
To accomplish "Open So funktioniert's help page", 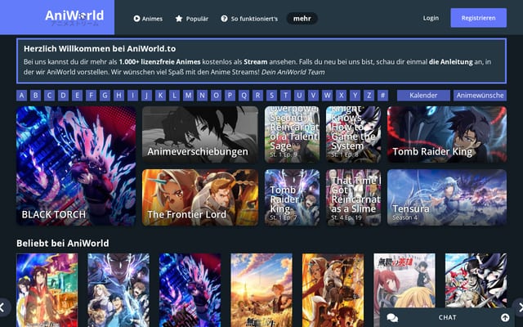I will click(x=249, y=19).
